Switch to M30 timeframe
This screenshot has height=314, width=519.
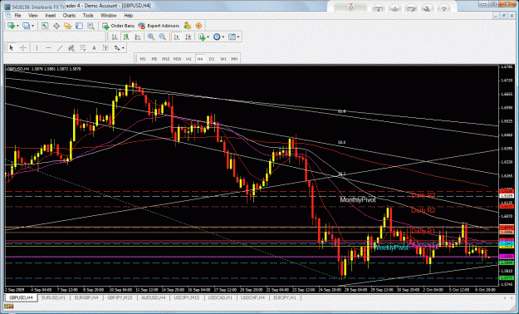point(178,59)
